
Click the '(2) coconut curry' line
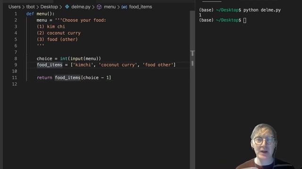coord(59,33)
